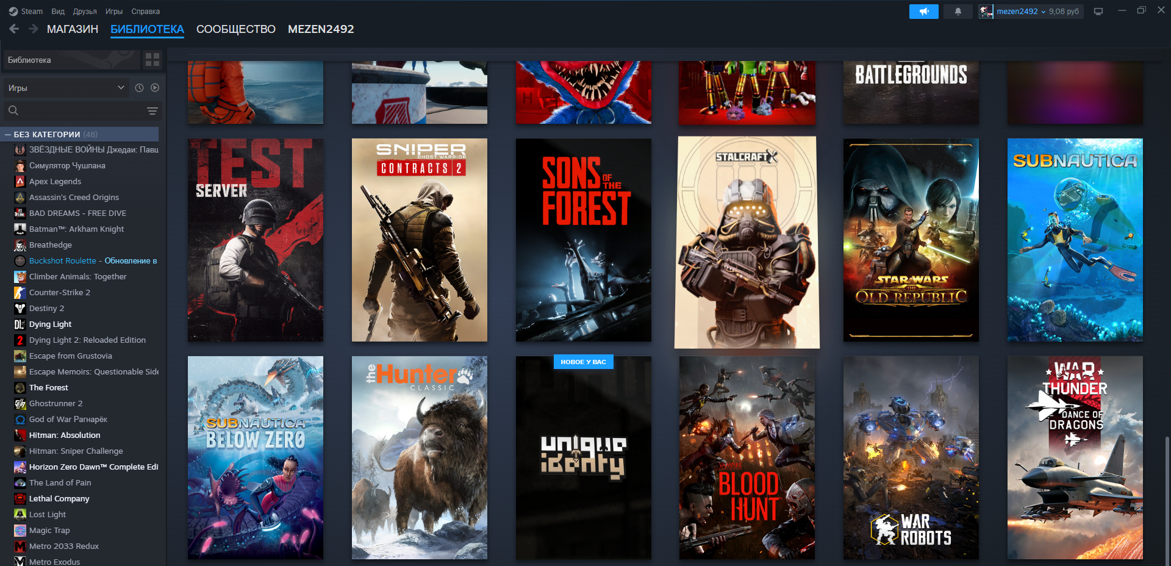
Task: Sort by recent activity clock icon
Action: (139, 88)
